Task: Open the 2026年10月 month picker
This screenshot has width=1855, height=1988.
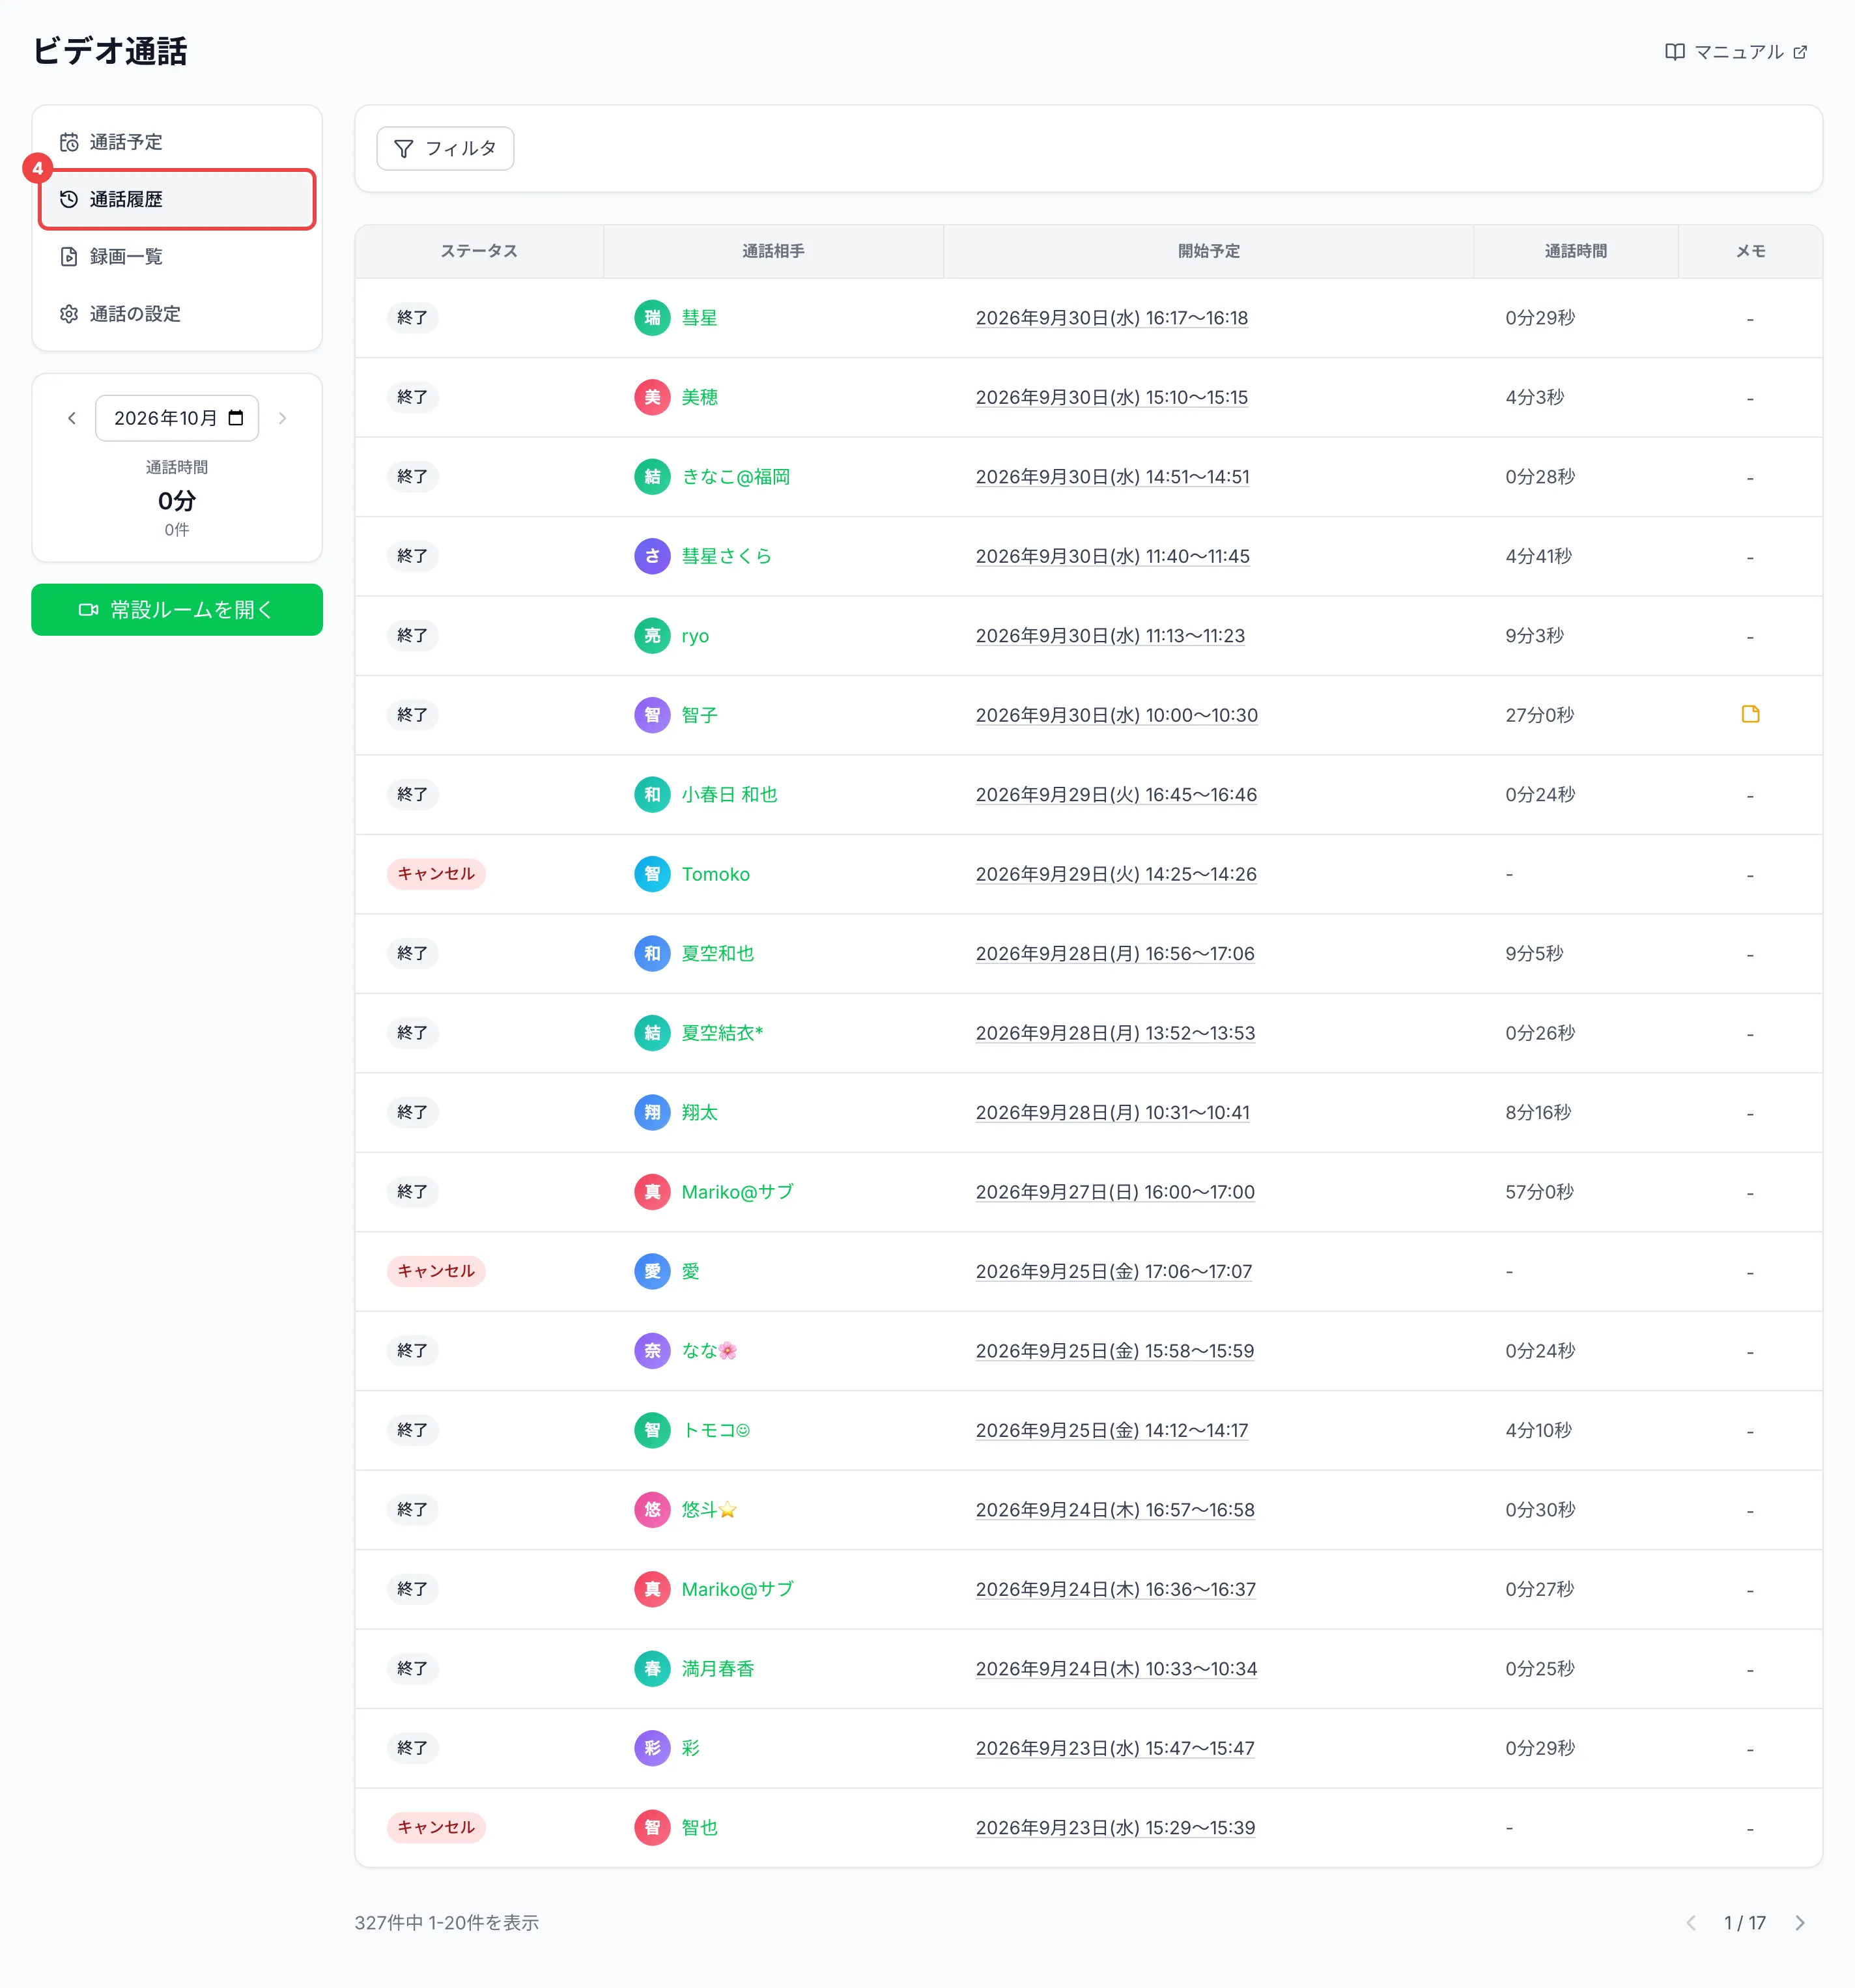Action: [177, 418]
